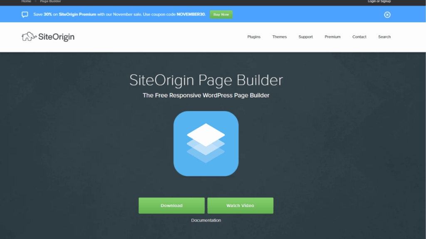
Task: Open Search from the navigation bar
Action: (x=384, y=37)
